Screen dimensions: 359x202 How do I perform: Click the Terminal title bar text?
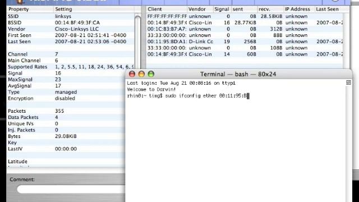[238, 74]
